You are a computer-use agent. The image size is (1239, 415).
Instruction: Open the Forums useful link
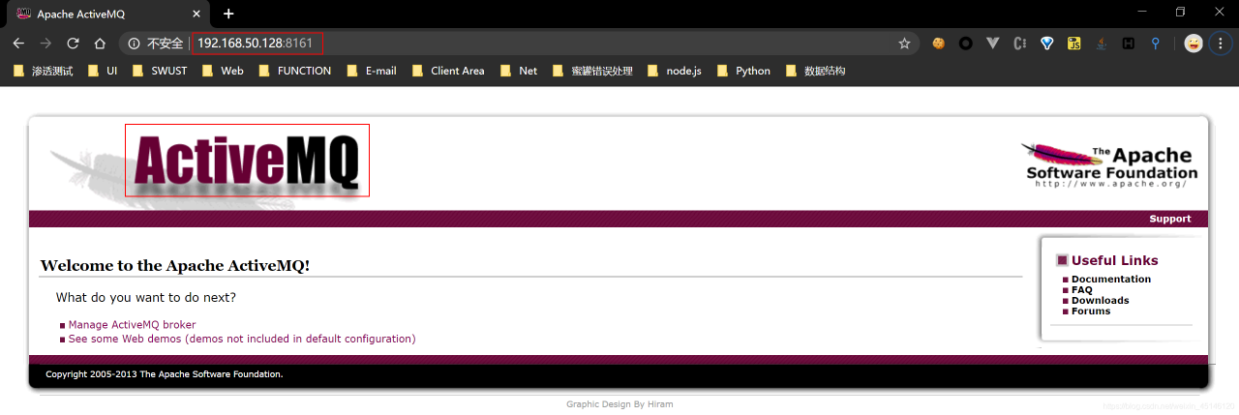1091,311
